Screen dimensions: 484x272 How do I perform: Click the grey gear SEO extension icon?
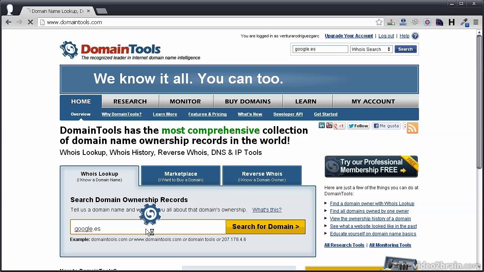click(415, 22)
